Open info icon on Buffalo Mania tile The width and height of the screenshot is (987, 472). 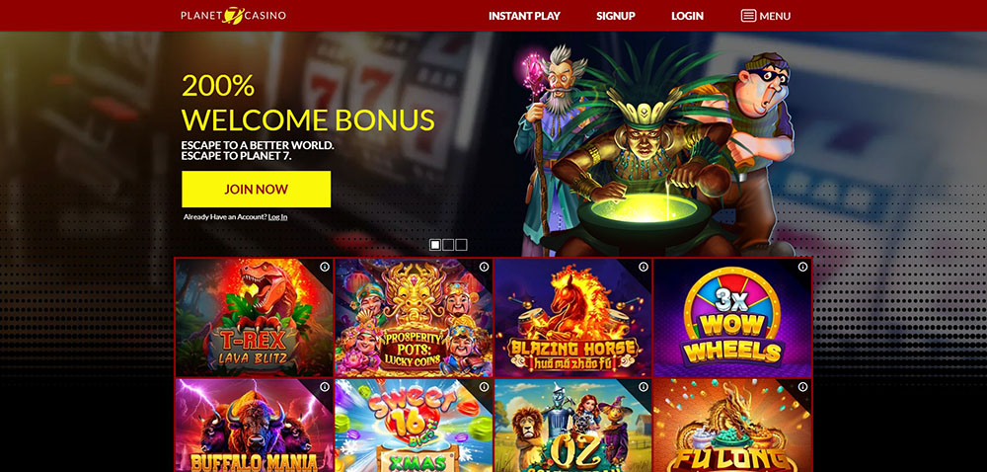tap(325, 387)
